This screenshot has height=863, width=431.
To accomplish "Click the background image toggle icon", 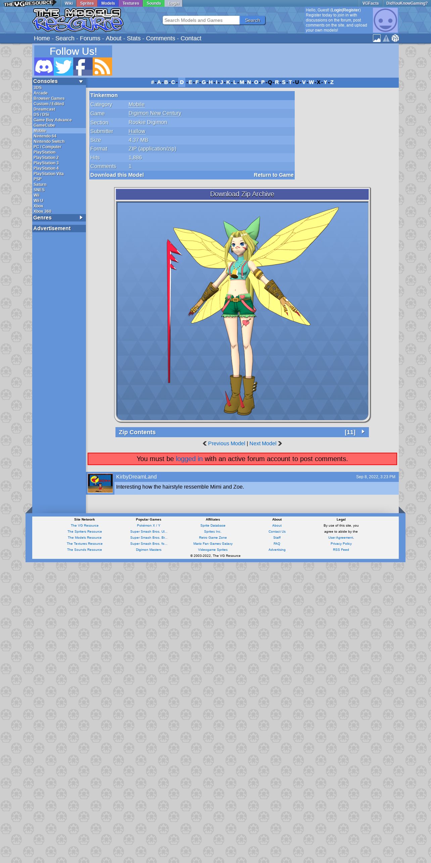I will point(377,38).
